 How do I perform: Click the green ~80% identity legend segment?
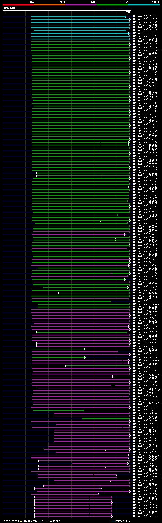pyautogui.click(x=112, y=5)
